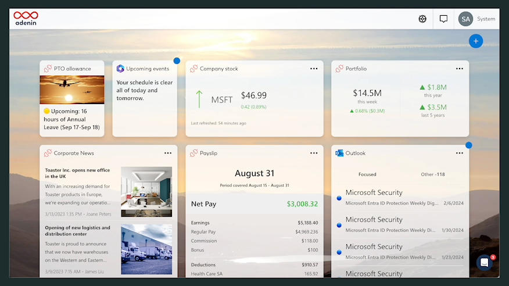Click 3/9/2023 James Liu byline
This screenshot has height=286, width=509.
click(74, 271)
